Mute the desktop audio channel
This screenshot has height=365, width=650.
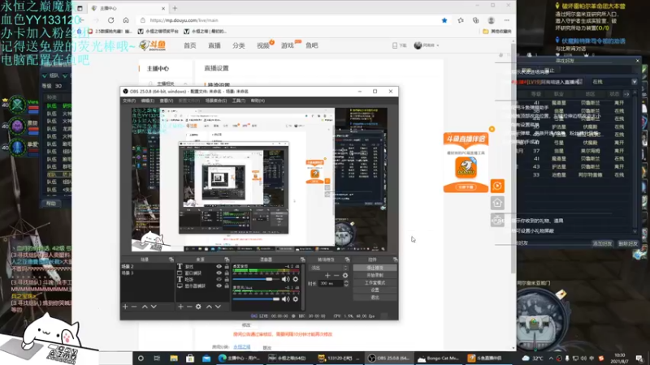286,279
